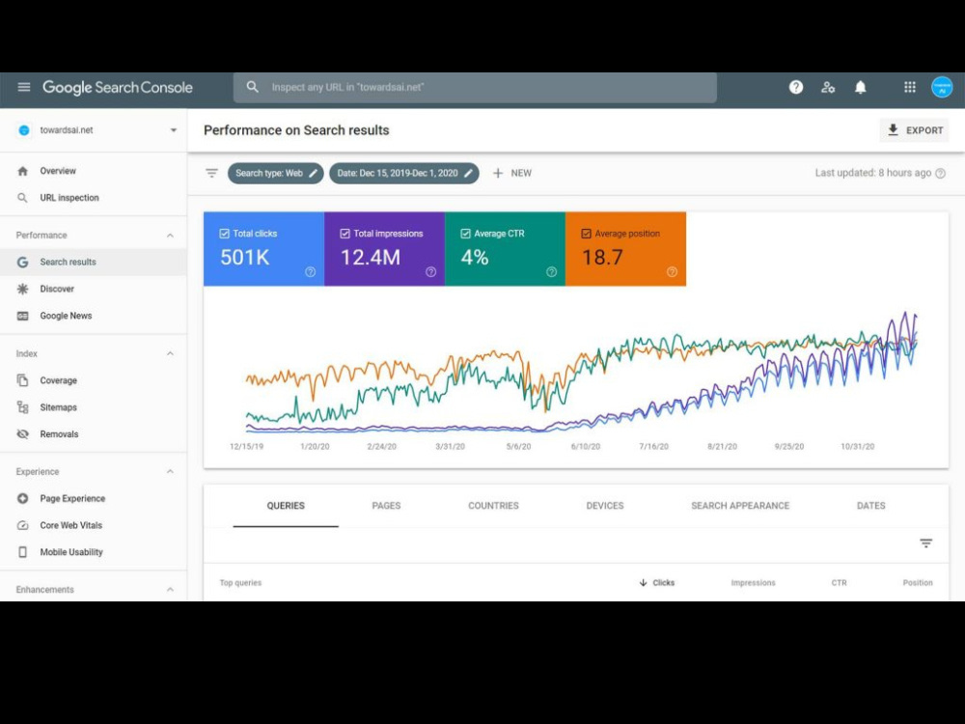Sort table by Impressions column header
This screenshot has width=965, height=724.
pos(754,582)
